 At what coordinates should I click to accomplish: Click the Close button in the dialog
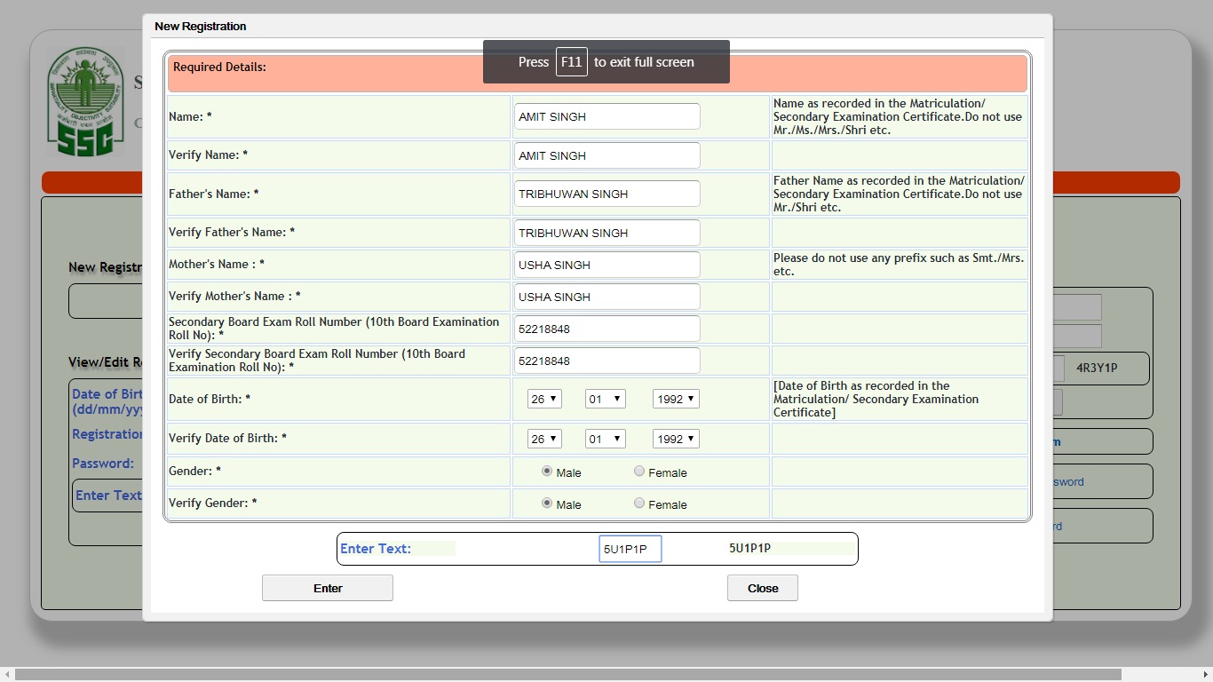tap(763, 588)
